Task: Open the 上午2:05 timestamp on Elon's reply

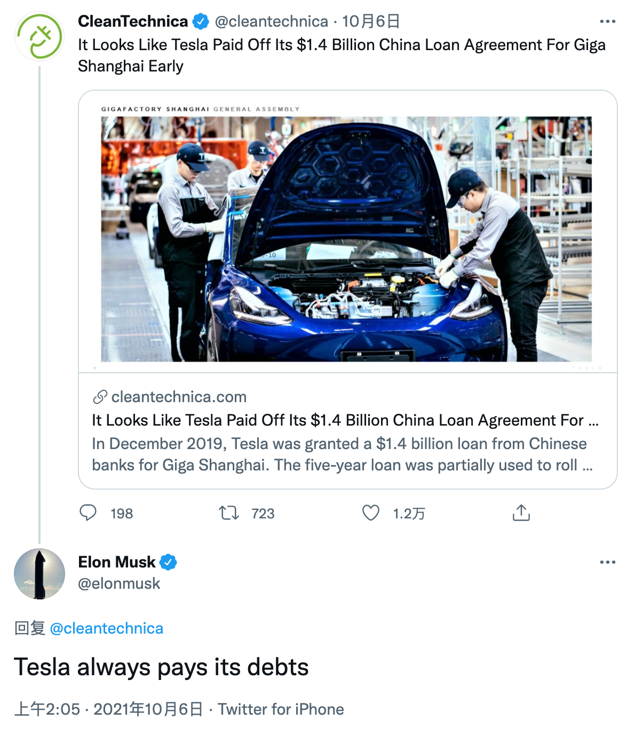Action: click(x=47, y=709)
